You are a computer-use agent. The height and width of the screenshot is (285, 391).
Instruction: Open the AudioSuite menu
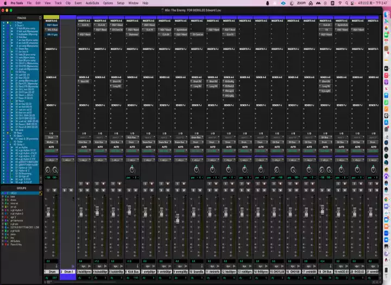tap(92, 3)
